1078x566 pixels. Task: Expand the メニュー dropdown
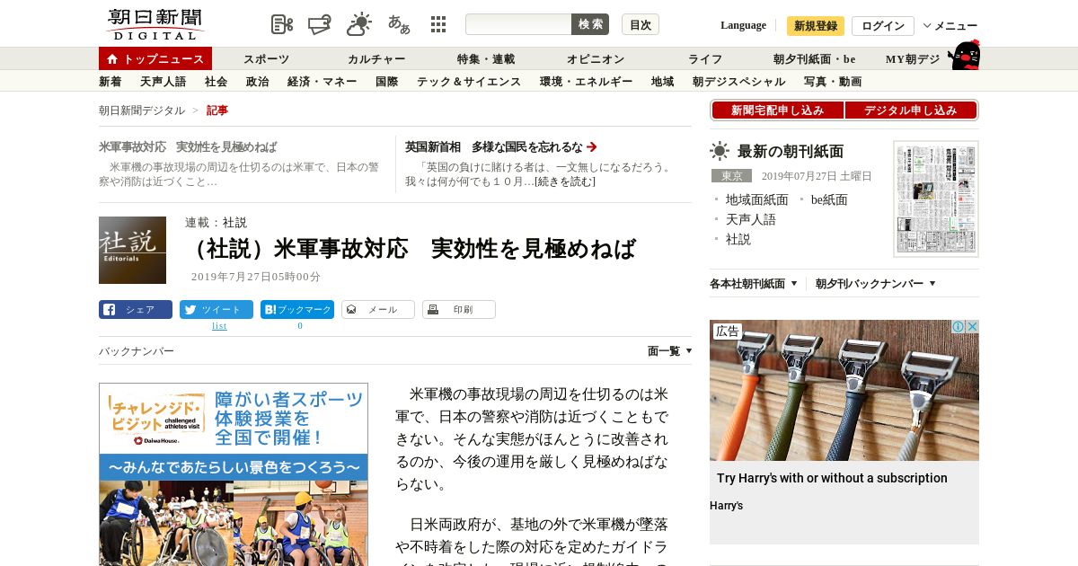click(950, 26)
